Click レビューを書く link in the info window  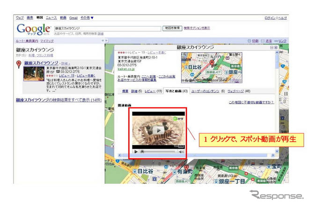tap(157, 52)
